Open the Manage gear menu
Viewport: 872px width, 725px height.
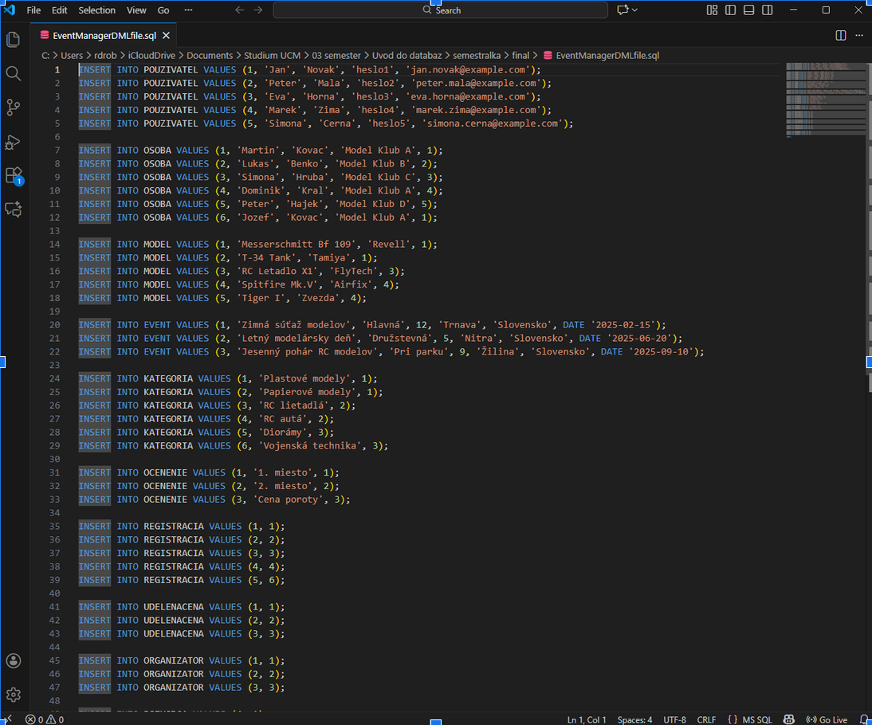pos(14,695)
